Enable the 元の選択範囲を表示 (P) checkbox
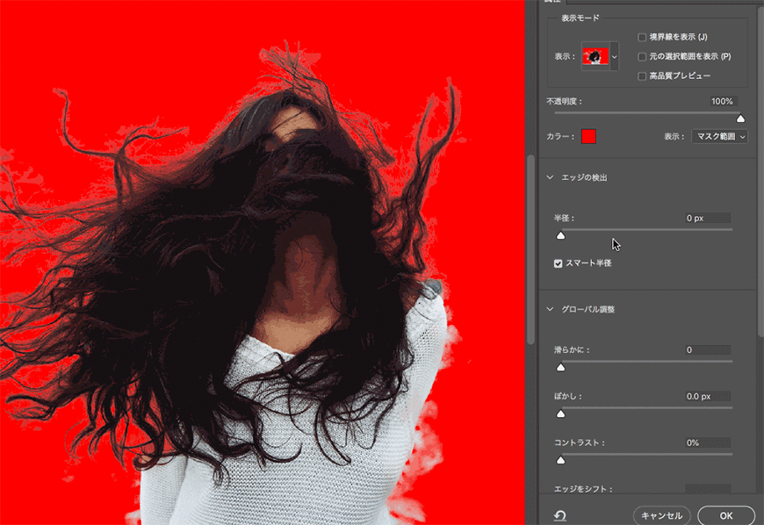This screenshot has height=525, width=764. point(642,56)
